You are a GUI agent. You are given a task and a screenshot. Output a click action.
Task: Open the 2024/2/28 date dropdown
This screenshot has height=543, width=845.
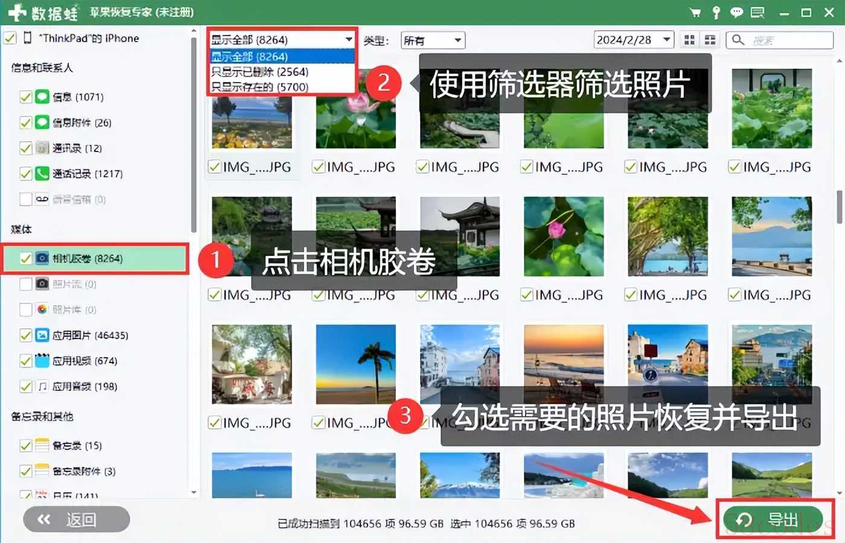(634, 40)
